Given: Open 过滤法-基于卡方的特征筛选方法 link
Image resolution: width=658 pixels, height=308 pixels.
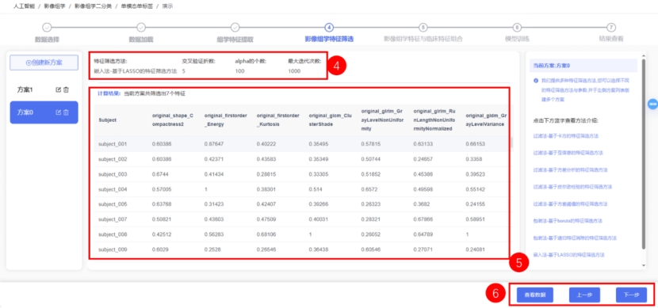Looking at the screenshot, I should [565, 136].
